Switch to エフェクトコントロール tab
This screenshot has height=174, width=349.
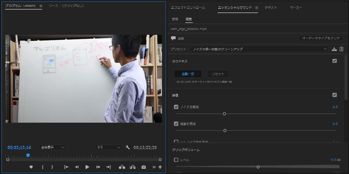188,8
